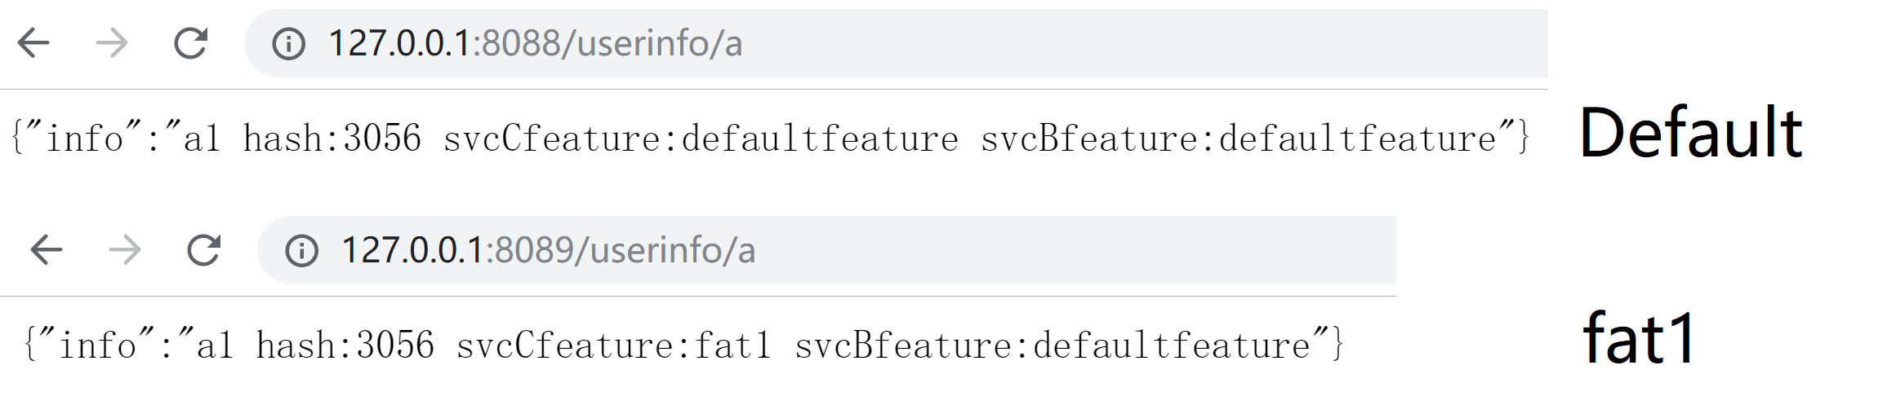Click the forward arrow in the 8088 browser
The image size is (1896, 396).
click(x=112, y=43)
